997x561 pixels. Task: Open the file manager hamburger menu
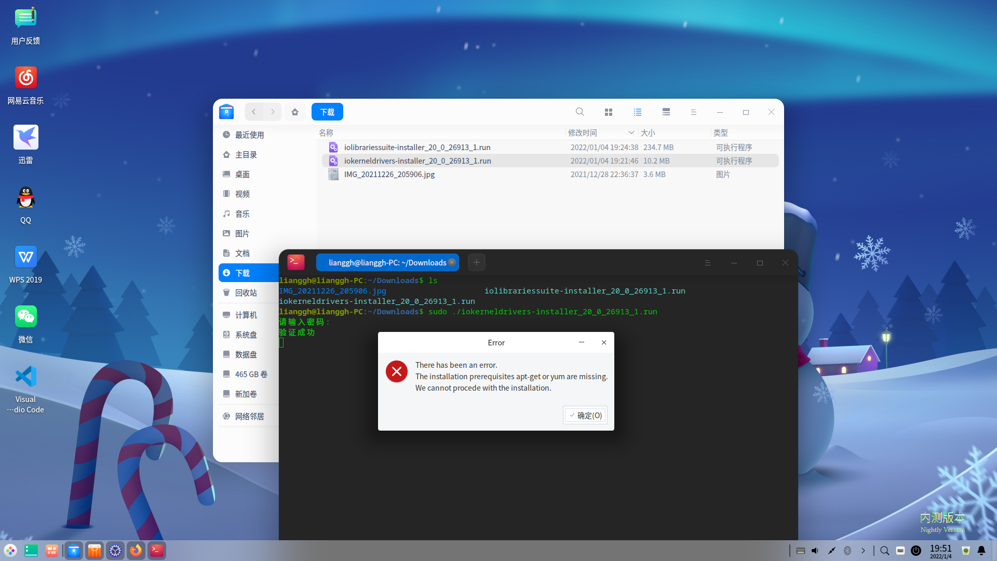tap(693, 112)
